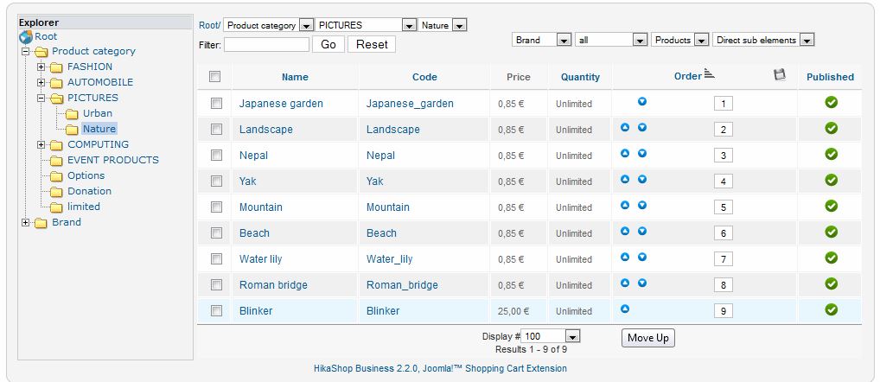Image resolution: width=880 pixels, height=382 pixels.
Task: Select EVENT PRODUCTS in explorer tree
Action: [x=112, y=160]
